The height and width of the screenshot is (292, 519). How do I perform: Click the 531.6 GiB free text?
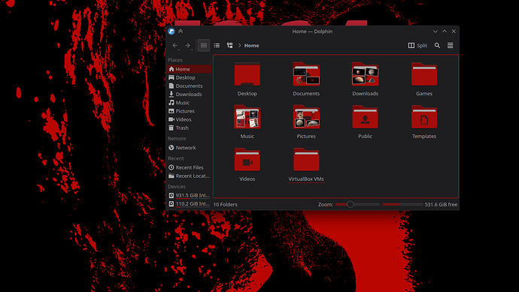[x=441, y=204]
